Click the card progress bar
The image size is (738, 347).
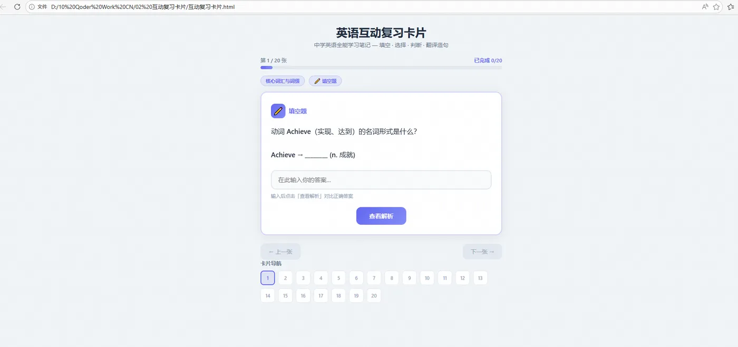tap(381, 67)
